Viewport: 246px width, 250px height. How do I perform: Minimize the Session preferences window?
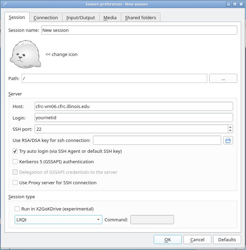229,4
